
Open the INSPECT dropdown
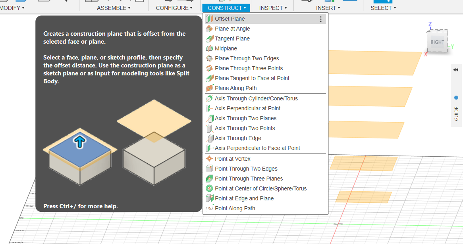273,8
